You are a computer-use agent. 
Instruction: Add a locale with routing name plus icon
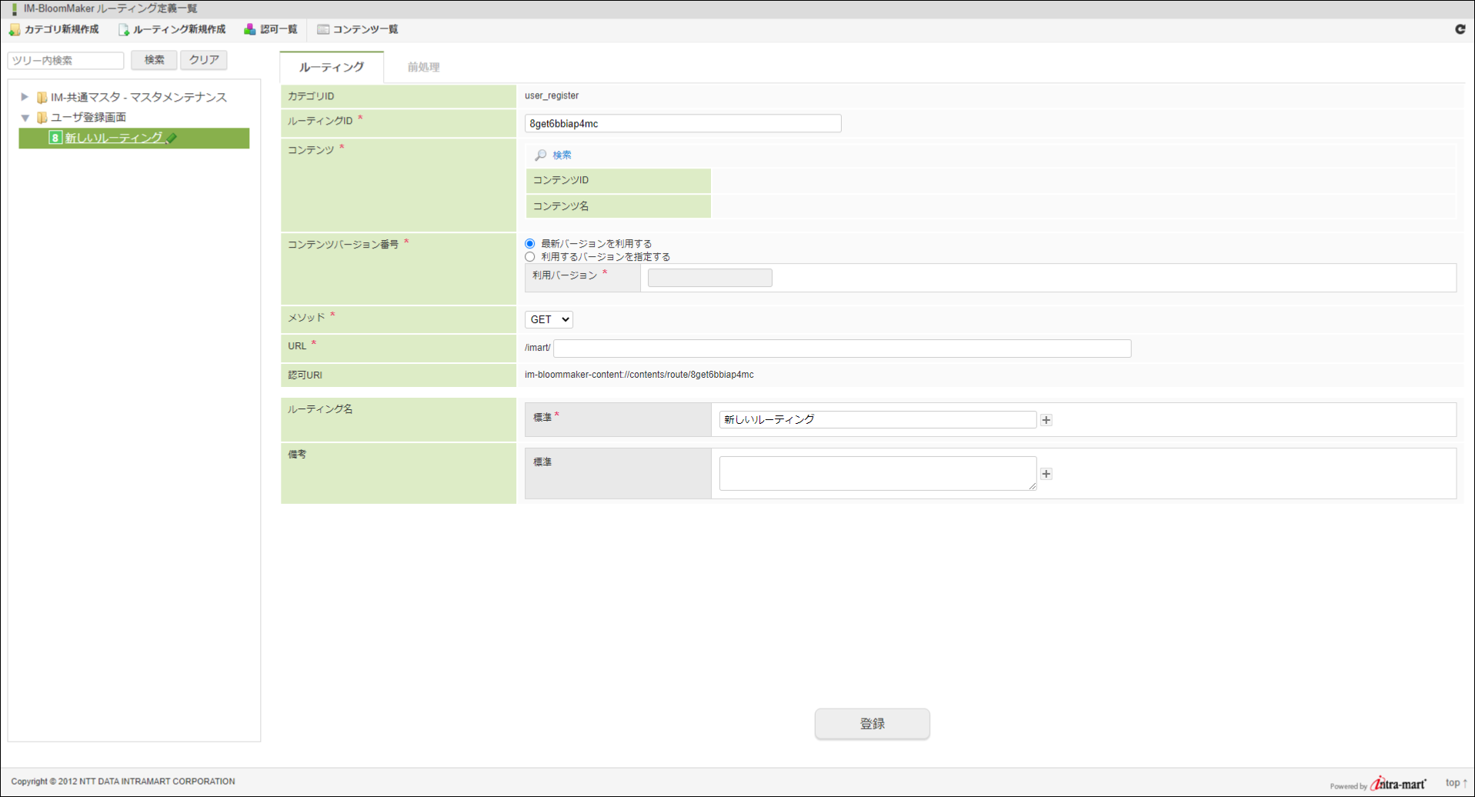(x=1046, y=420)
